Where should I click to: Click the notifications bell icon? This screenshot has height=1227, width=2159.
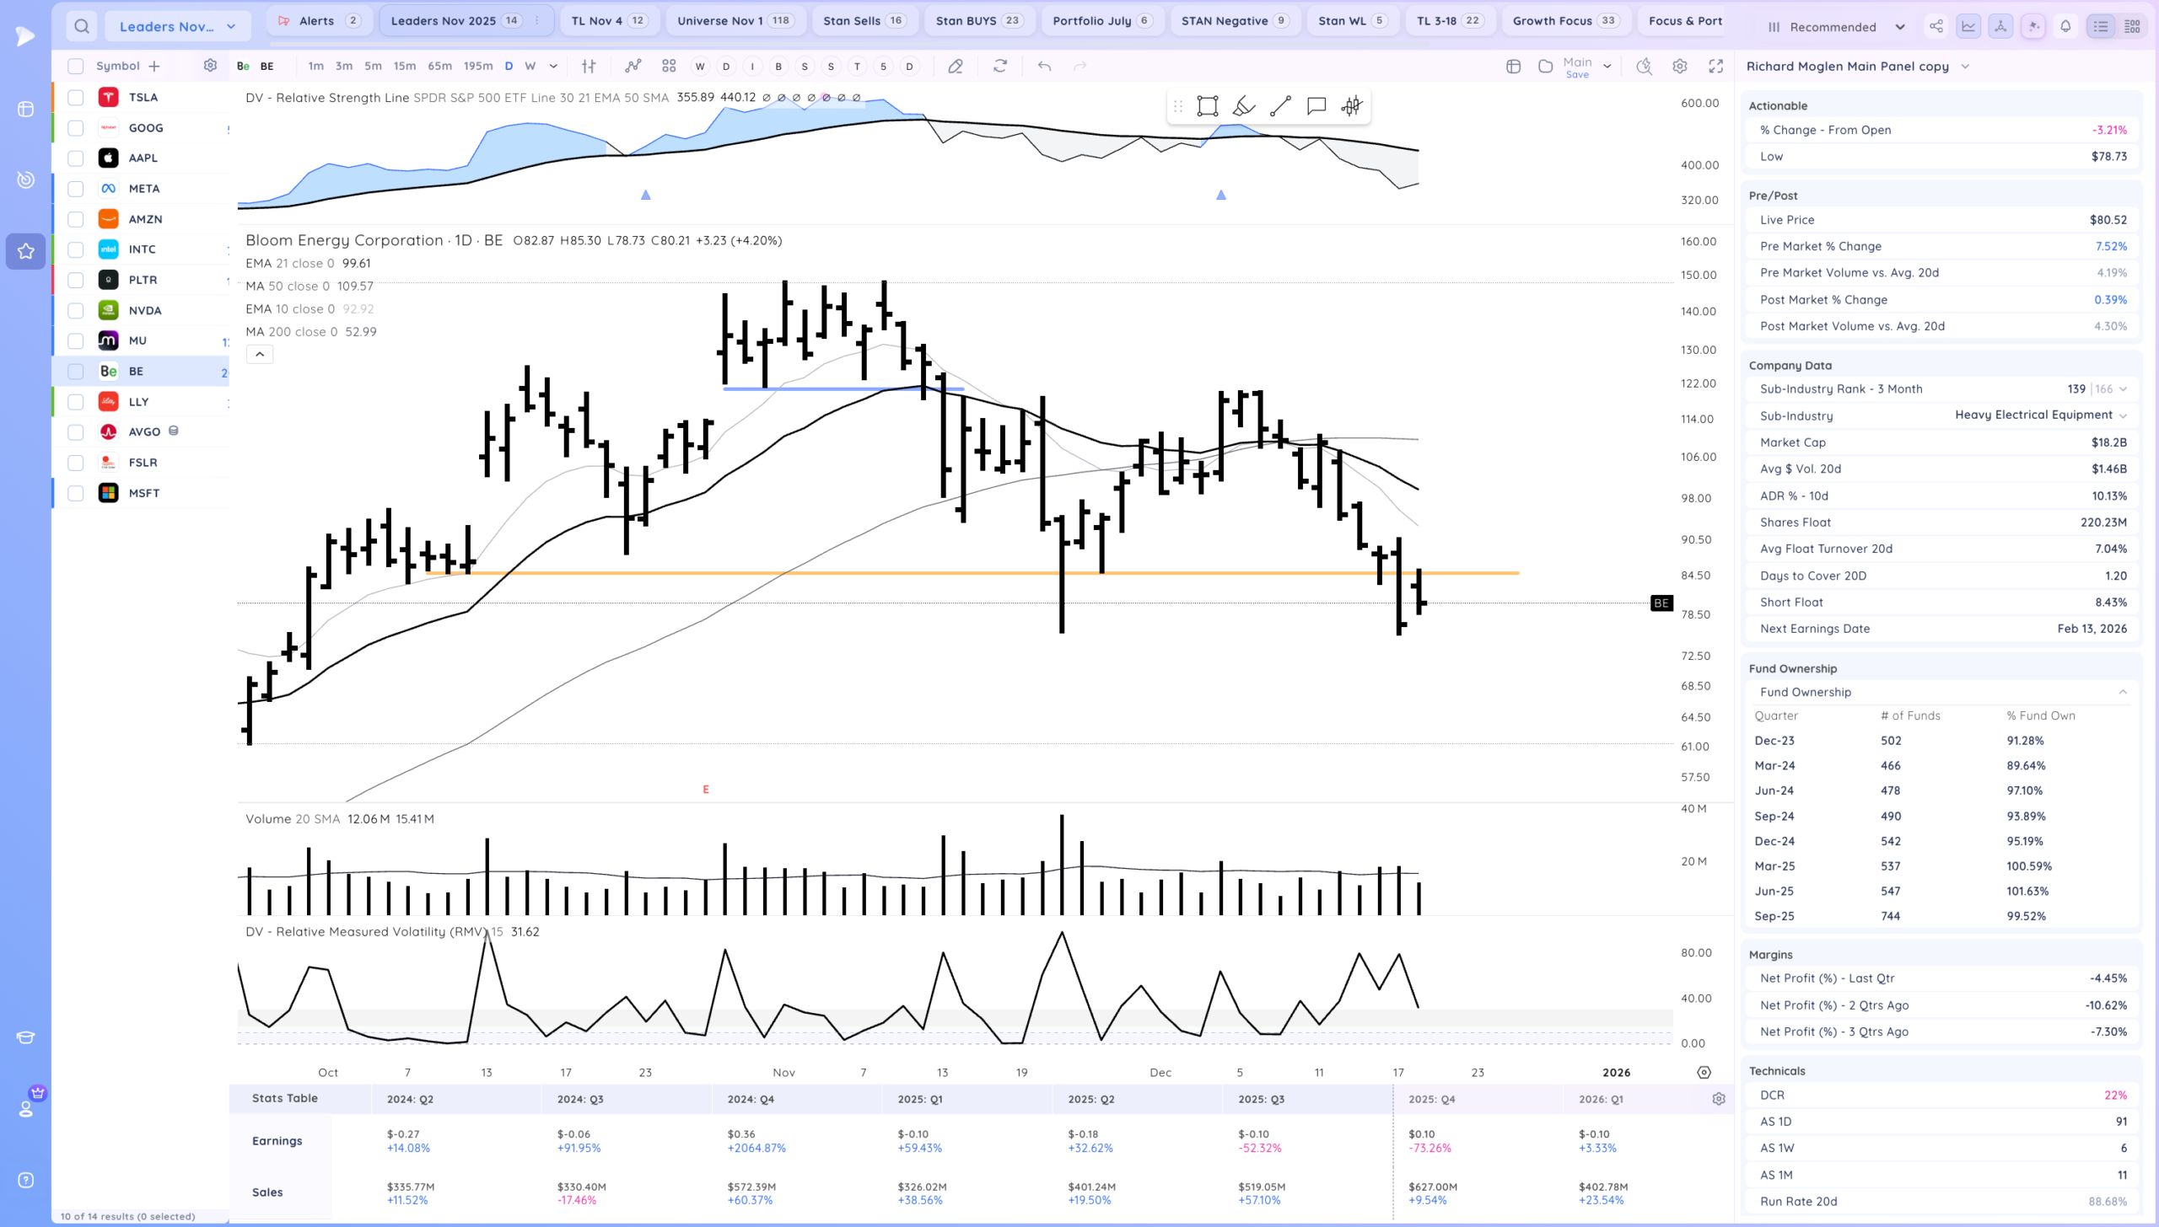[x=2065, y=26]
